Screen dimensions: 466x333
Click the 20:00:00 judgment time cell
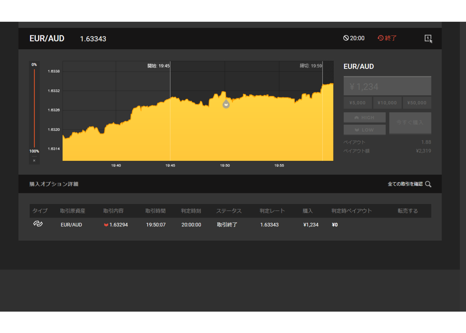[x=191, y=225]
